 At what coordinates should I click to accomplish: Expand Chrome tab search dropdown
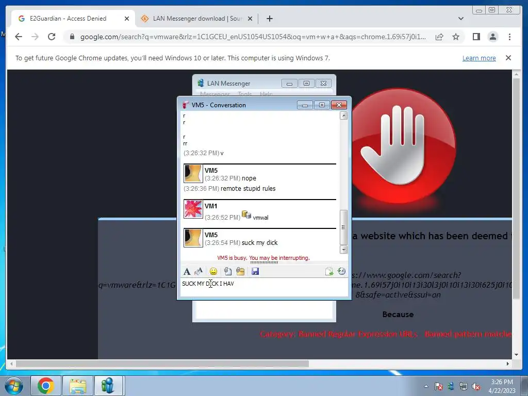click(x=460, y=19)
